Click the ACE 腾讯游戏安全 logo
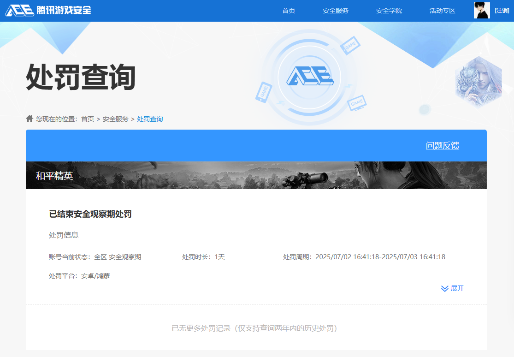This screenshot has width=514, height=357. coord(47,10)
